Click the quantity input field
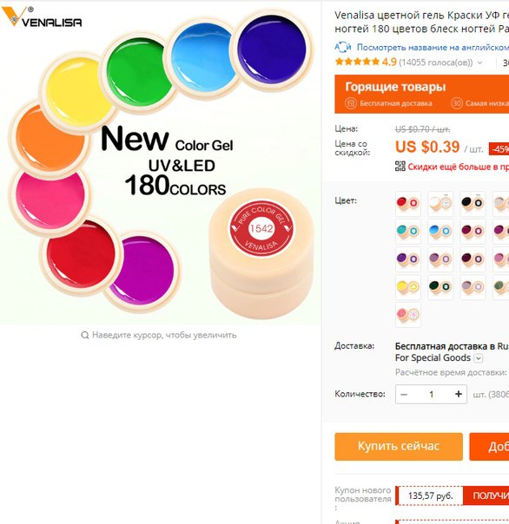 (432, 395)
